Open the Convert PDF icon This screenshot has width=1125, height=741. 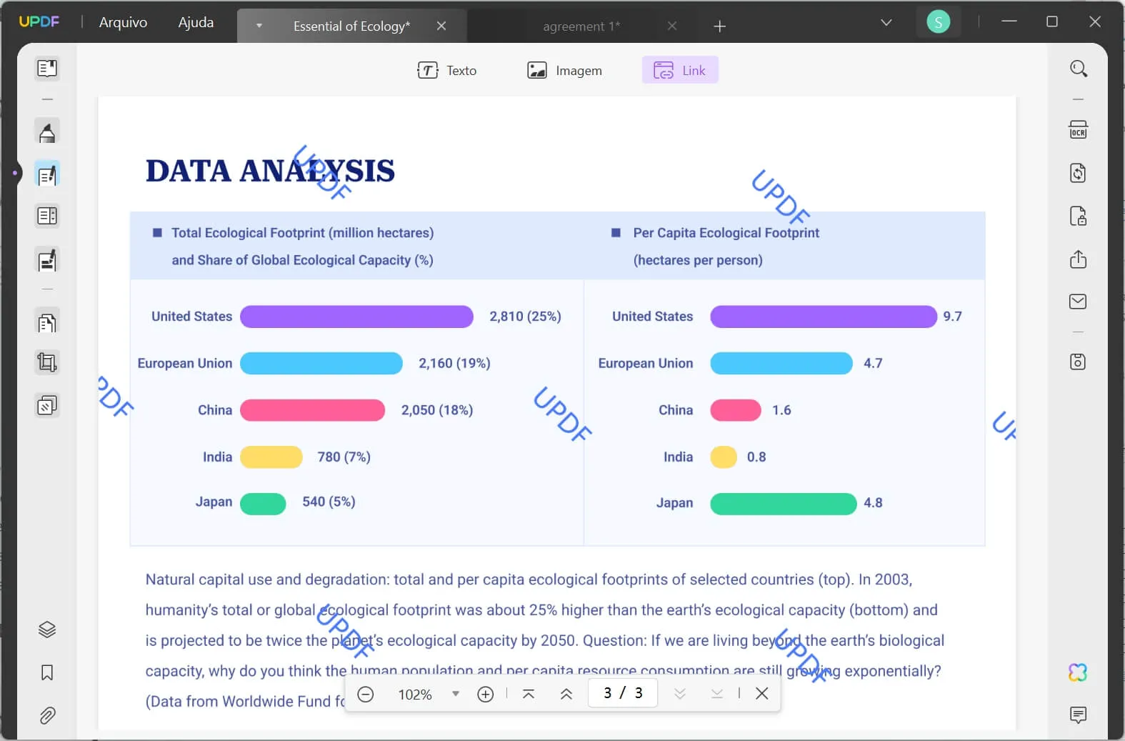(1079, 173)
